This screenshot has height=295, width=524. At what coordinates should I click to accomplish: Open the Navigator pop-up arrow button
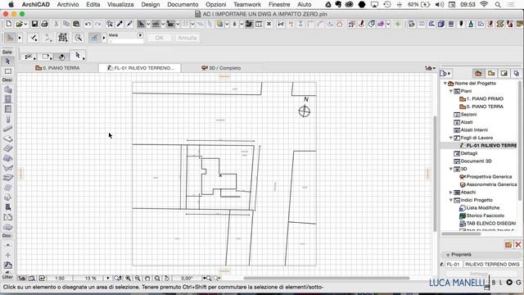click(445, 74)
